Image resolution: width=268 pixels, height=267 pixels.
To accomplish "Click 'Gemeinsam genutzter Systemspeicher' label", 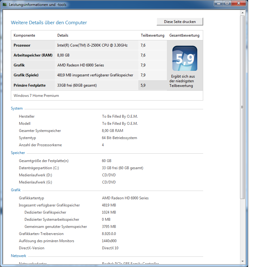I will 56,227.
